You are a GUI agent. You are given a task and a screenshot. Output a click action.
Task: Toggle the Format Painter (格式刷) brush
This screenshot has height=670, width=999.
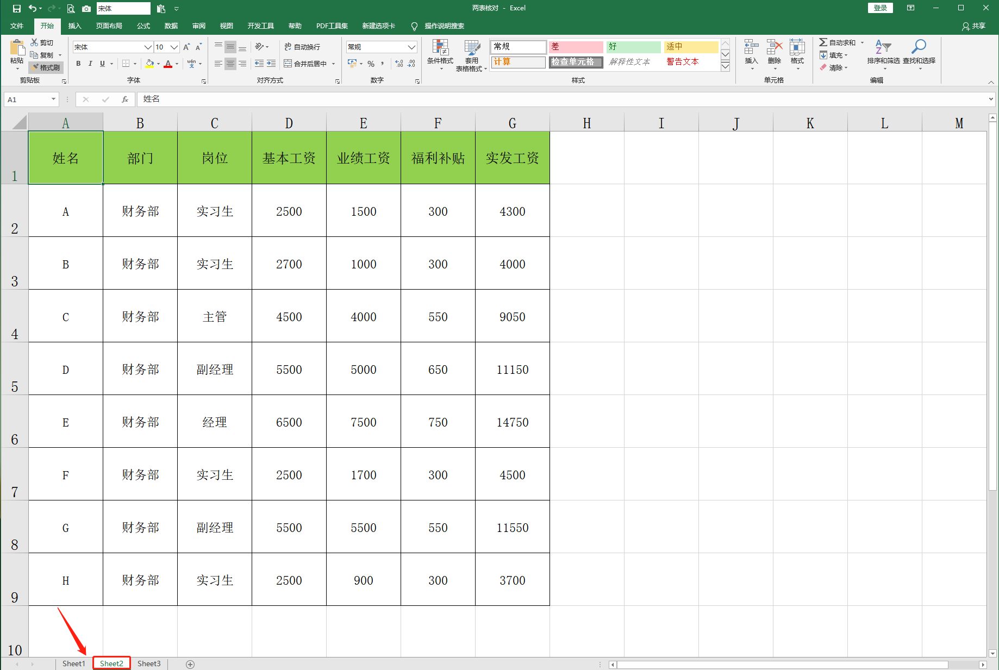(x=46, y=67)
